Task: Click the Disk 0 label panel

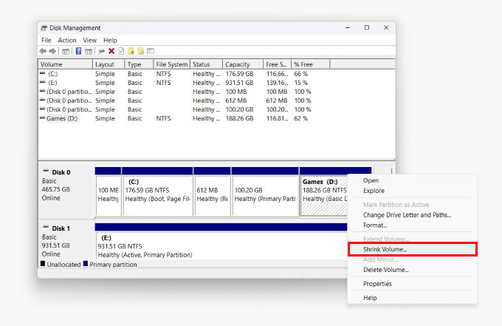Action: [x=66, y=191]
